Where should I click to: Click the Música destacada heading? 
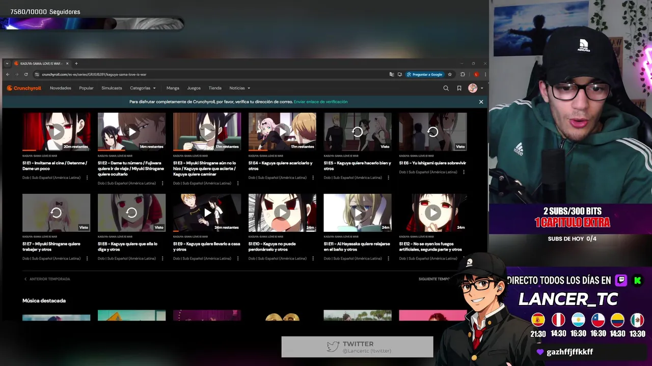tap(44, 301)
